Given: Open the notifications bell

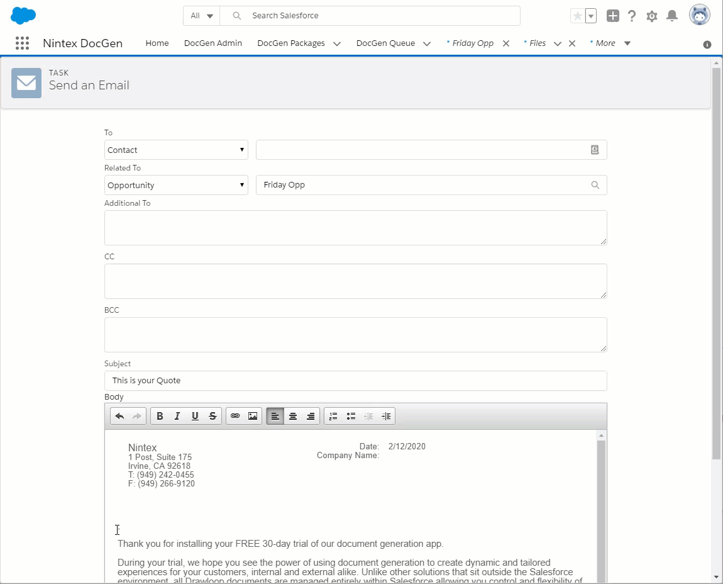Looking at the screenshot, I should coord(672,16).
